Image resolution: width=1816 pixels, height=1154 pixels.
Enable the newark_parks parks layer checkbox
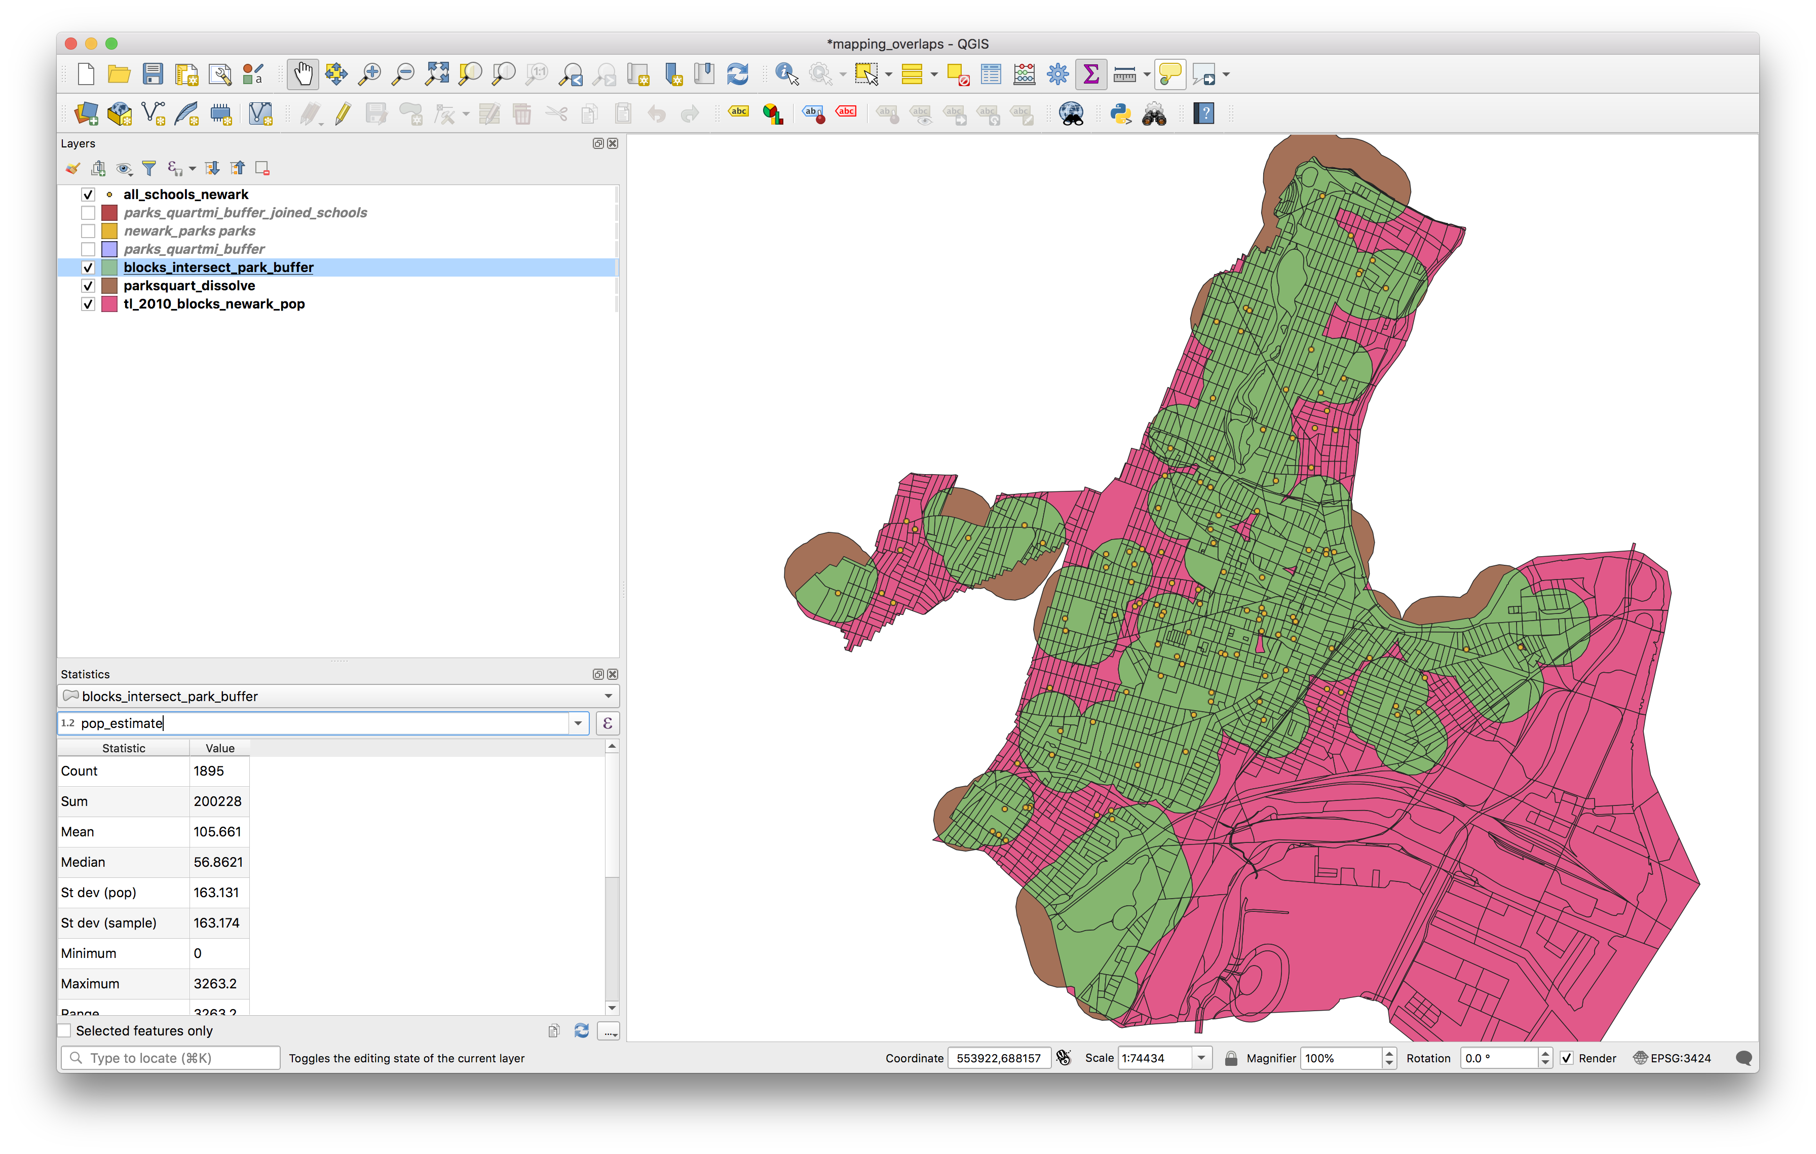coord(88,230)
